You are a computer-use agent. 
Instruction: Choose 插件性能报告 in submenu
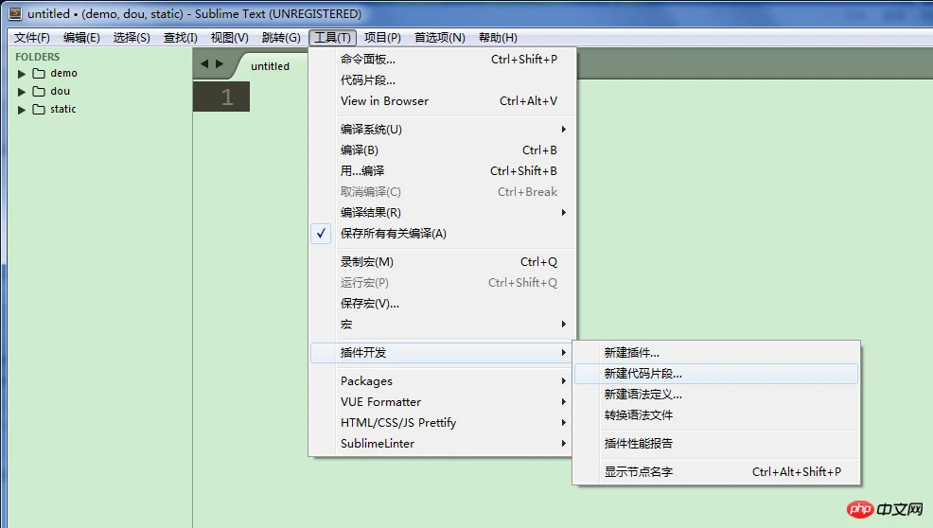(x=716, y=444)
